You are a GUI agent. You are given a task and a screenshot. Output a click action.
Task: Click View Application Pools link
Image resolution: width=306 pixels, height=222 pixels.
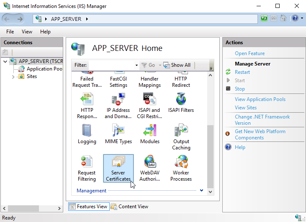point(260,99)
